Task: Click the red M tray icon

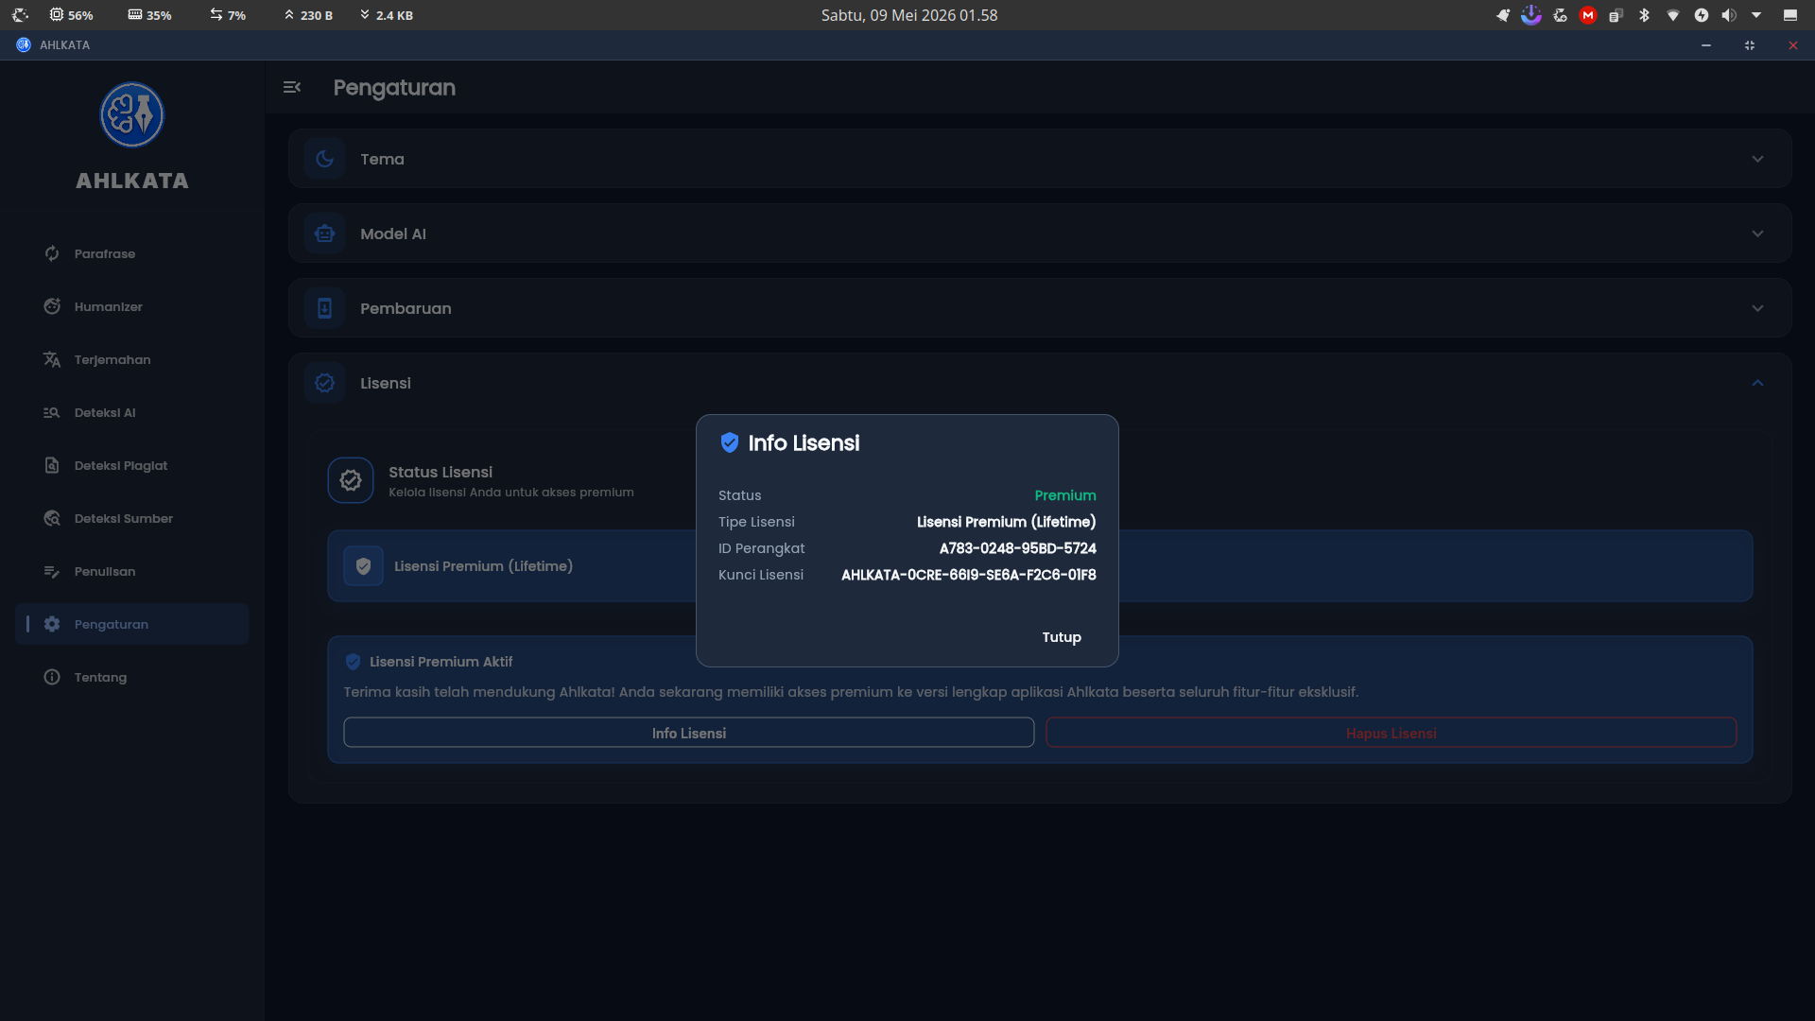Action: click(1588, 15)
